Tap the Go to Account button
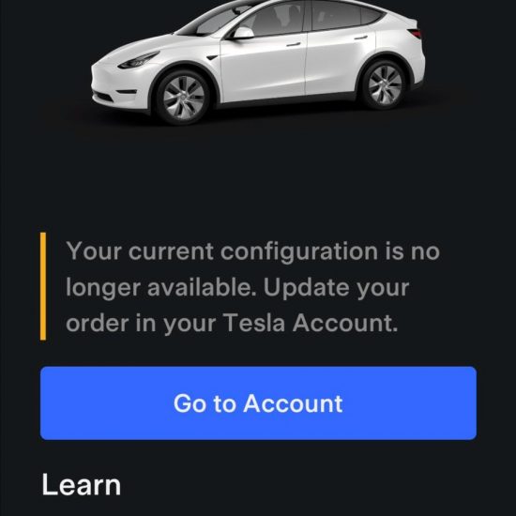 (258, 402)
